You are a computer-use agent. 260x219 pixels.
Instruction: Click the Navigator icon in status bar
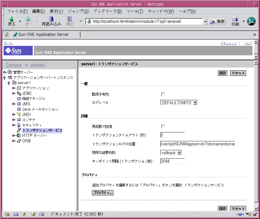(x=7, y=214)
